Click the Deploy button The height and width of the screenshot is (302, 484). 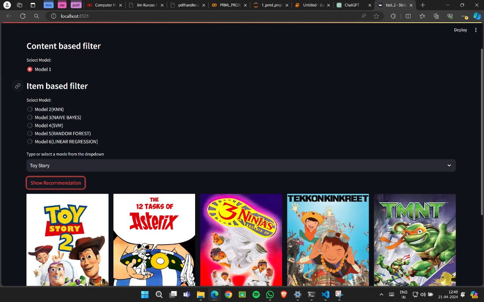(x=461, y=30)
